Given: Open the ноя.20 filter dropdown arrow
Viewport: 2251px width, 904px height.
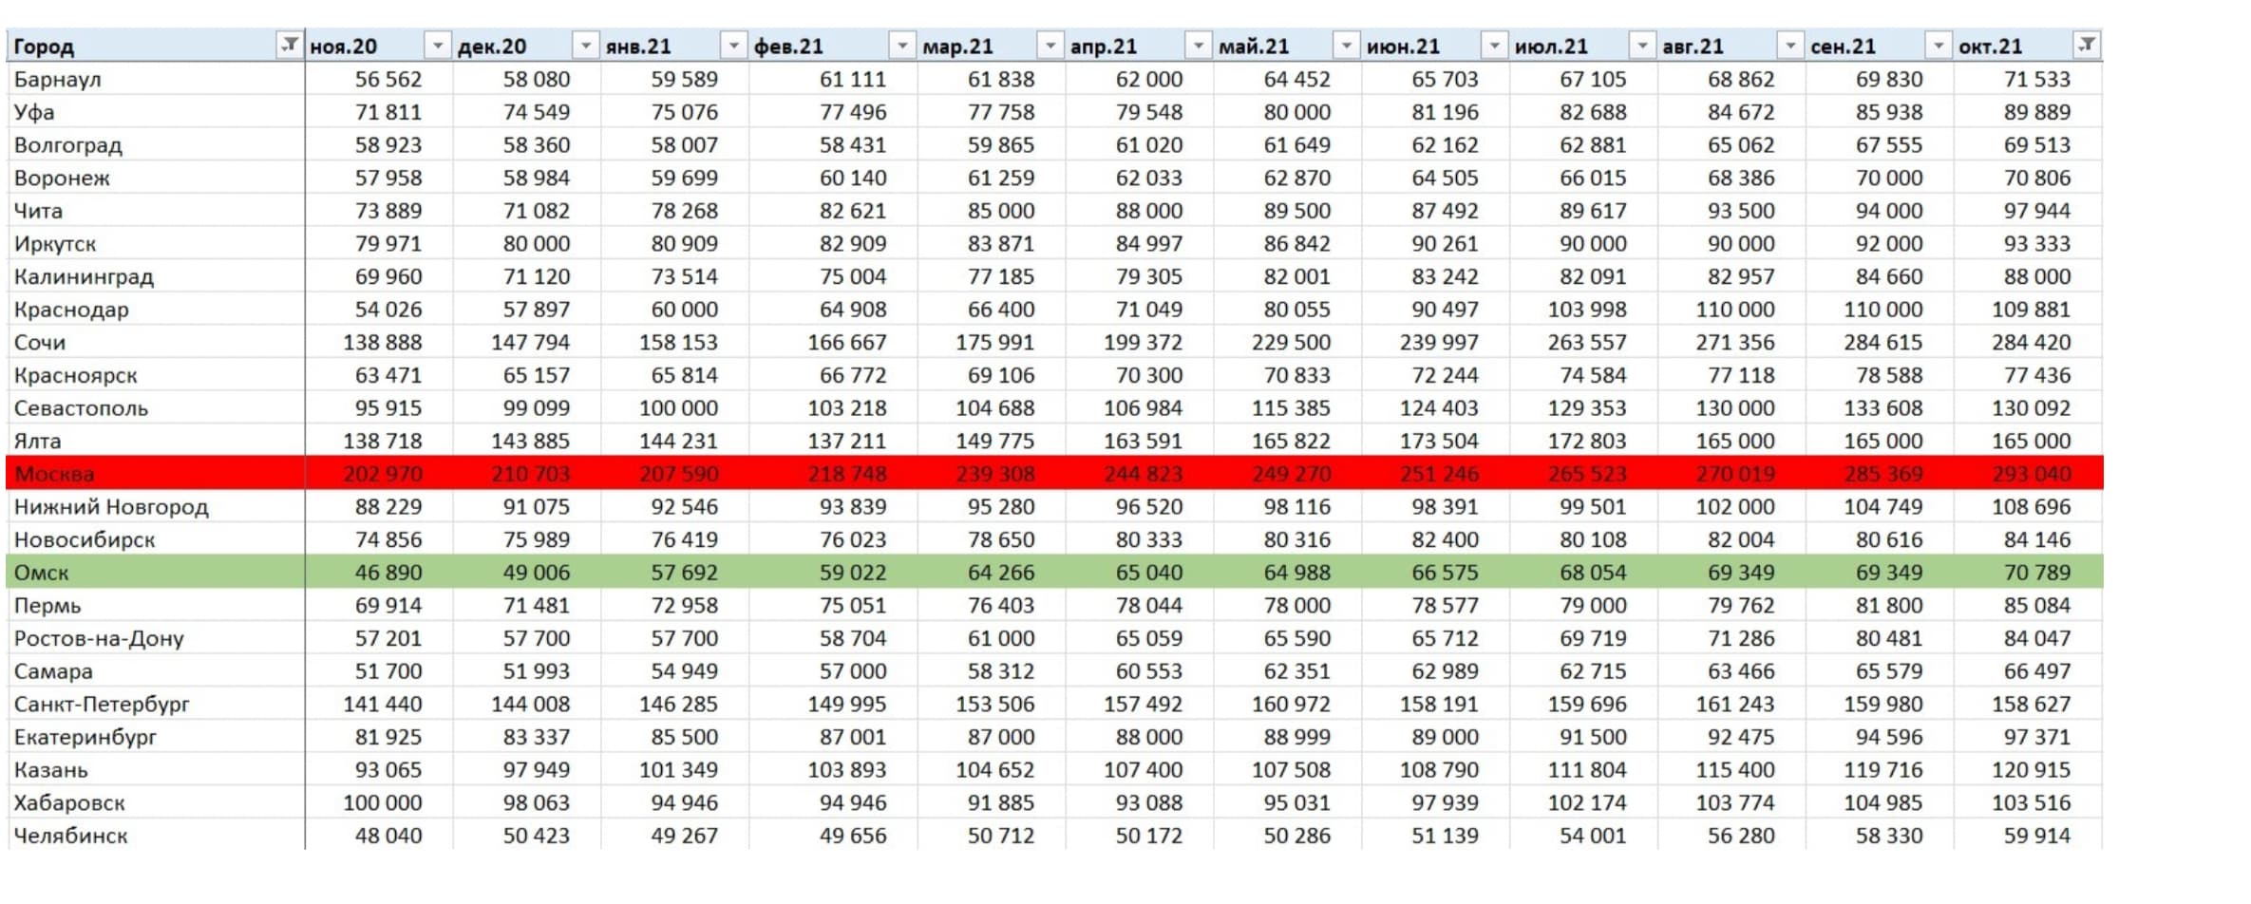Looking at the screenshot, I should tap(437, 45).
